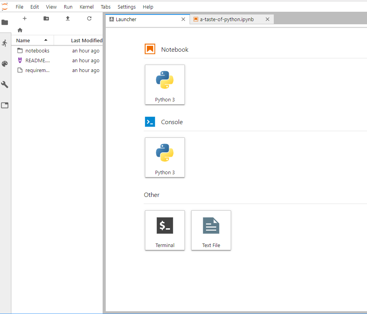Click the README row 'an hour ago' timestamp
Viewport: 367px width, 314px height.
coord(86,61)
